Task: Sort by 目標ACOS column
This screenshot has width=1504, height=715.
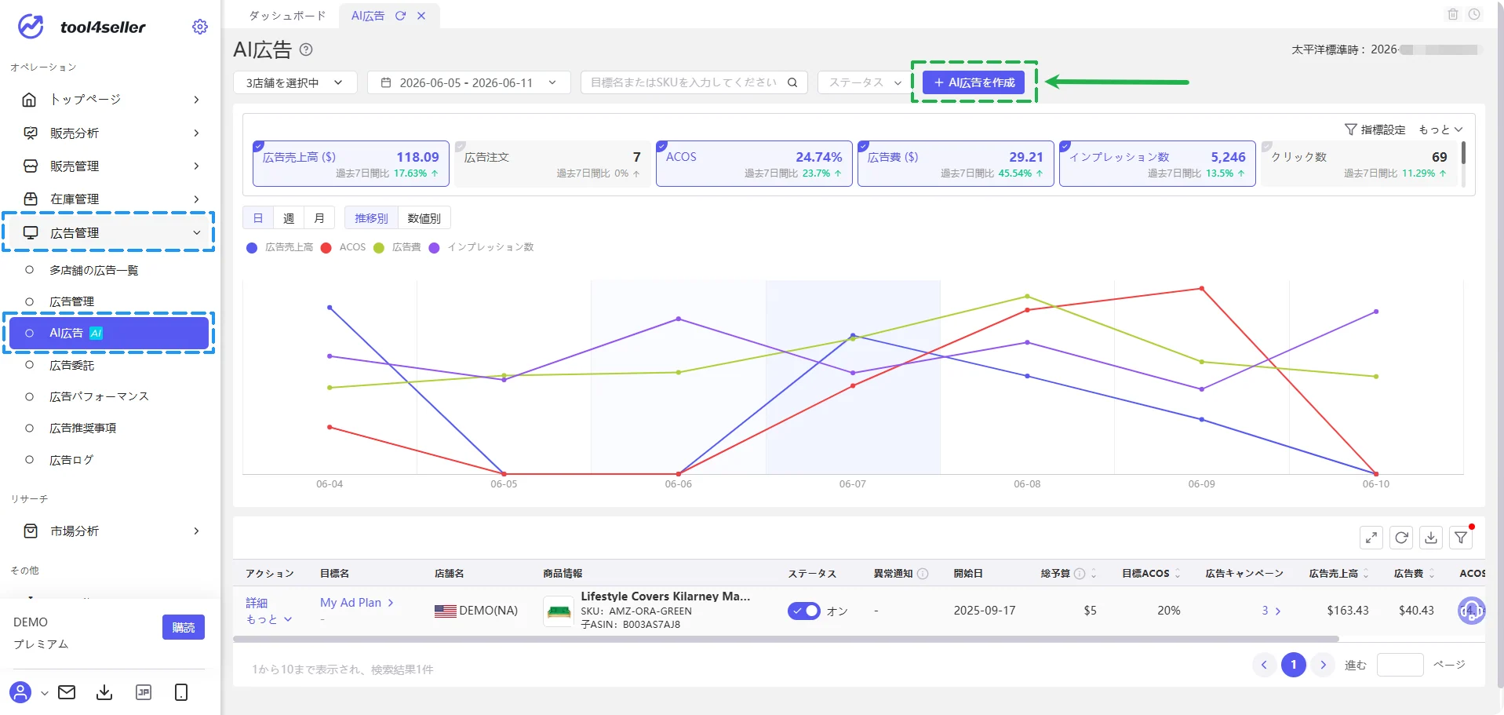Action: coord(1177,574)
